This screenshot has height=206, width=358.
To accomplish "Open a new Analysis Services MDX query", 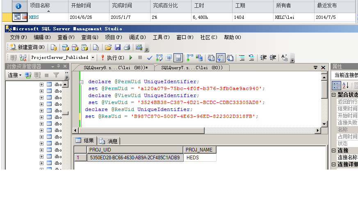I will [x=66, y=47].
